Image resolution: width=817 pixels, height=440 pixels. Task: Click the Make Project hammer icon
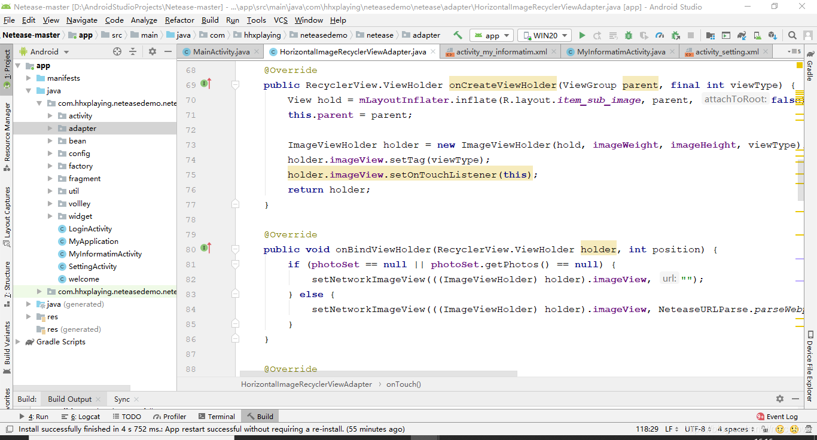coord(458,35)
